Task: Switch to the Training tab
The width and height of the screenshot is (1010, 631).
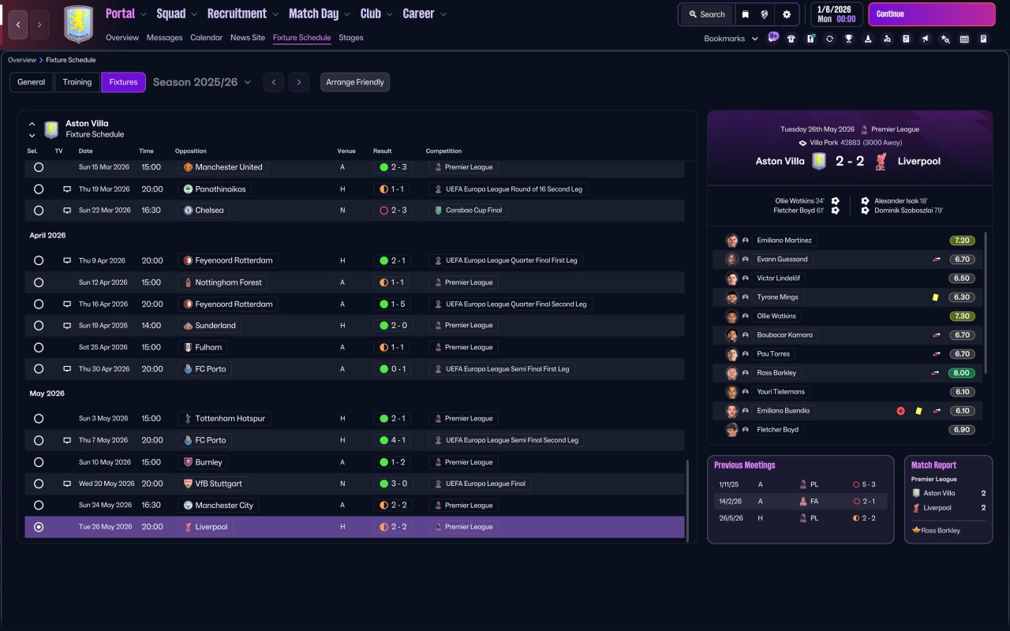Action: coord(77,82)
